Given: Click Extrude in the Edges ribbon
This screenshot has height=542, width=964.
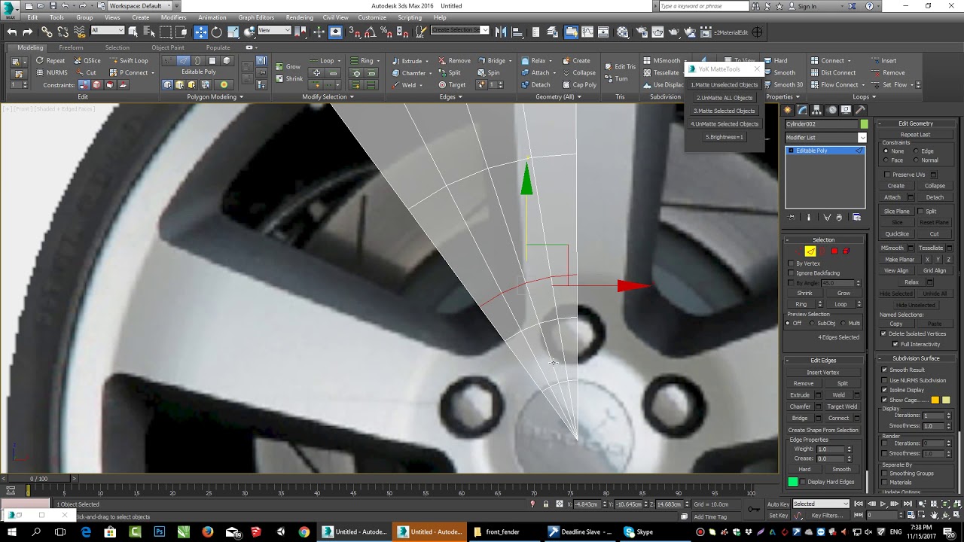Looking at the screenshot, I should coord(407,61).
